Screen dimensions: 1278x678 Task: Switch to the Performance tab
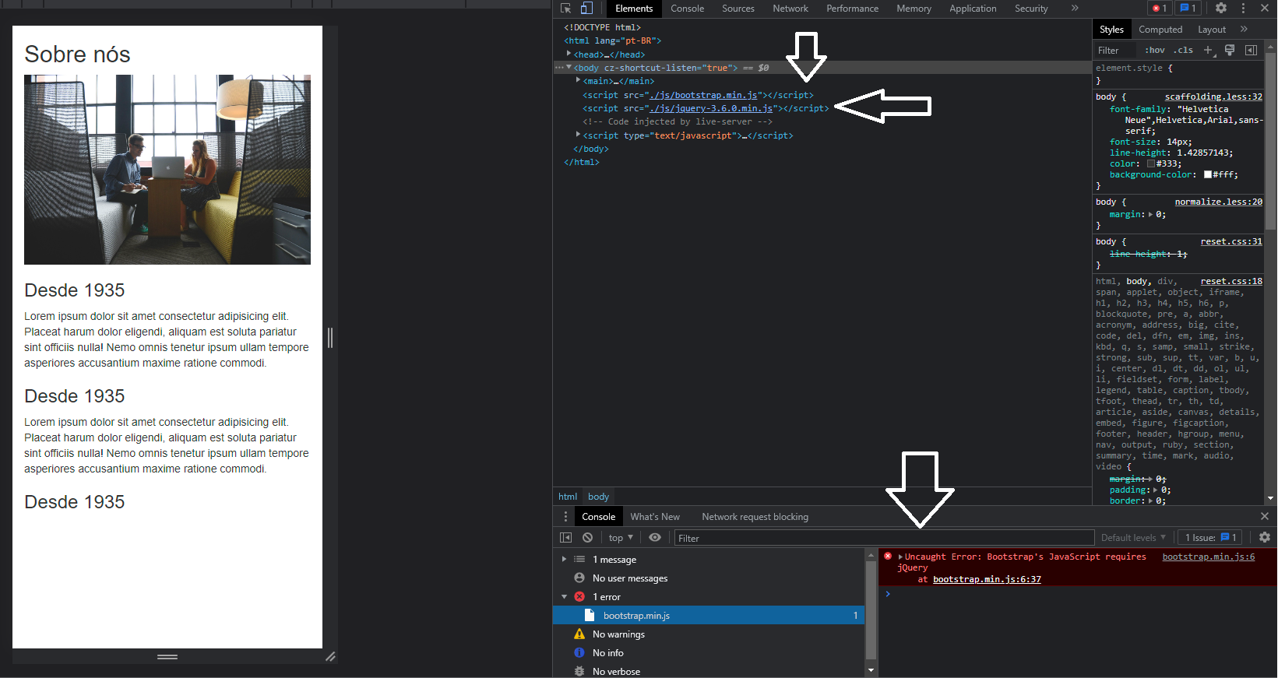852,9
